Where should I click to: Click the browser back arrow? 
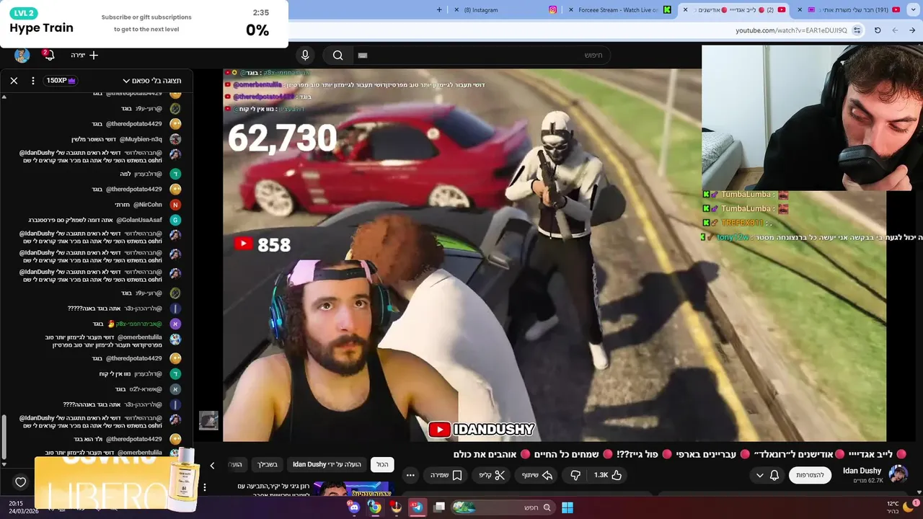(x=912, y=30)
